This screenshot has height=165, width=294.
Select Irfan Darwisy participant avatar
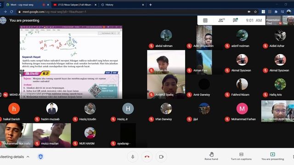(x=166, y=109)
